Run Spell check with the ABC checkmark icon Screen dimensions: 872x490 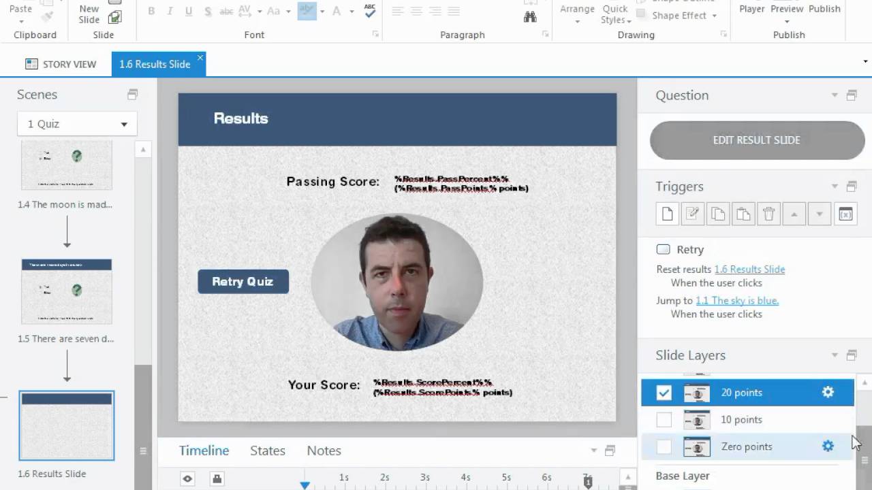[x=370, y=10]
